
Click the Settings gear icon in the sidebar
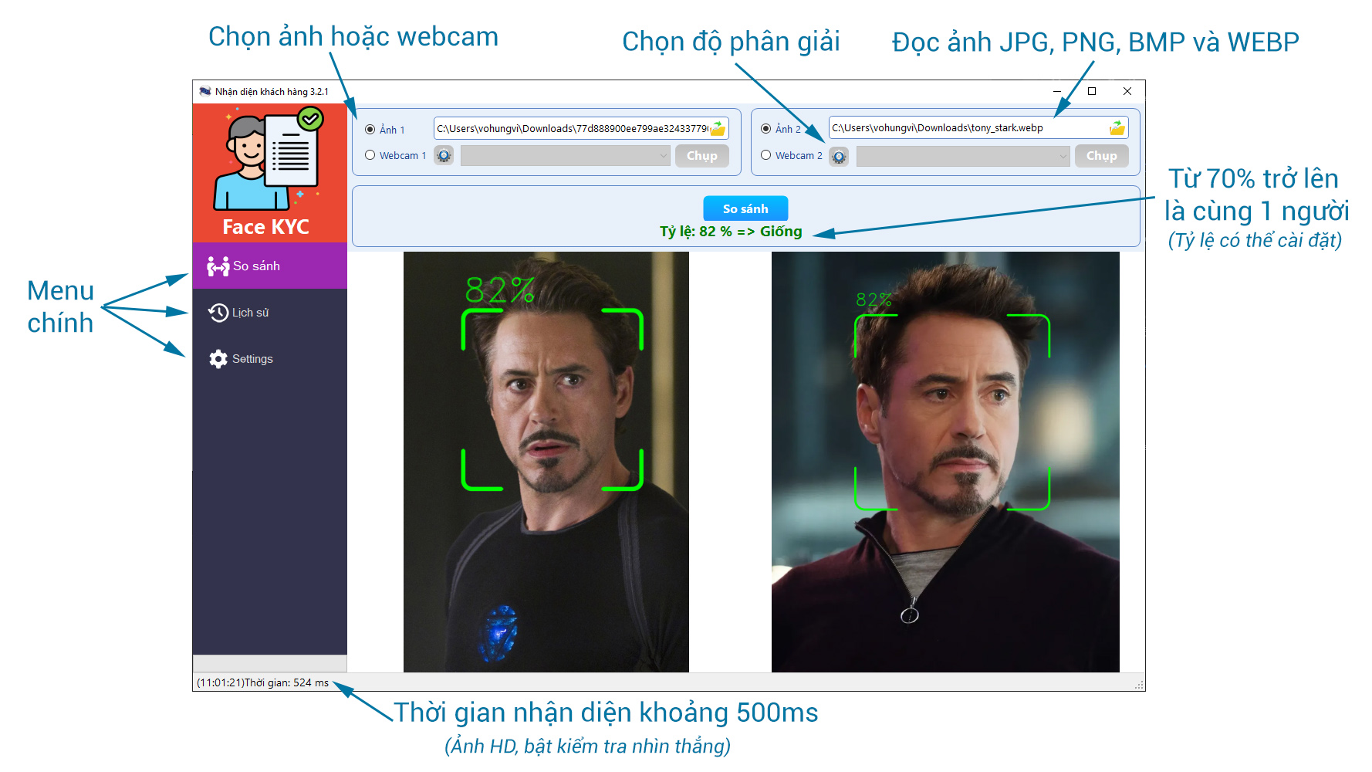(x=218, y=359)
